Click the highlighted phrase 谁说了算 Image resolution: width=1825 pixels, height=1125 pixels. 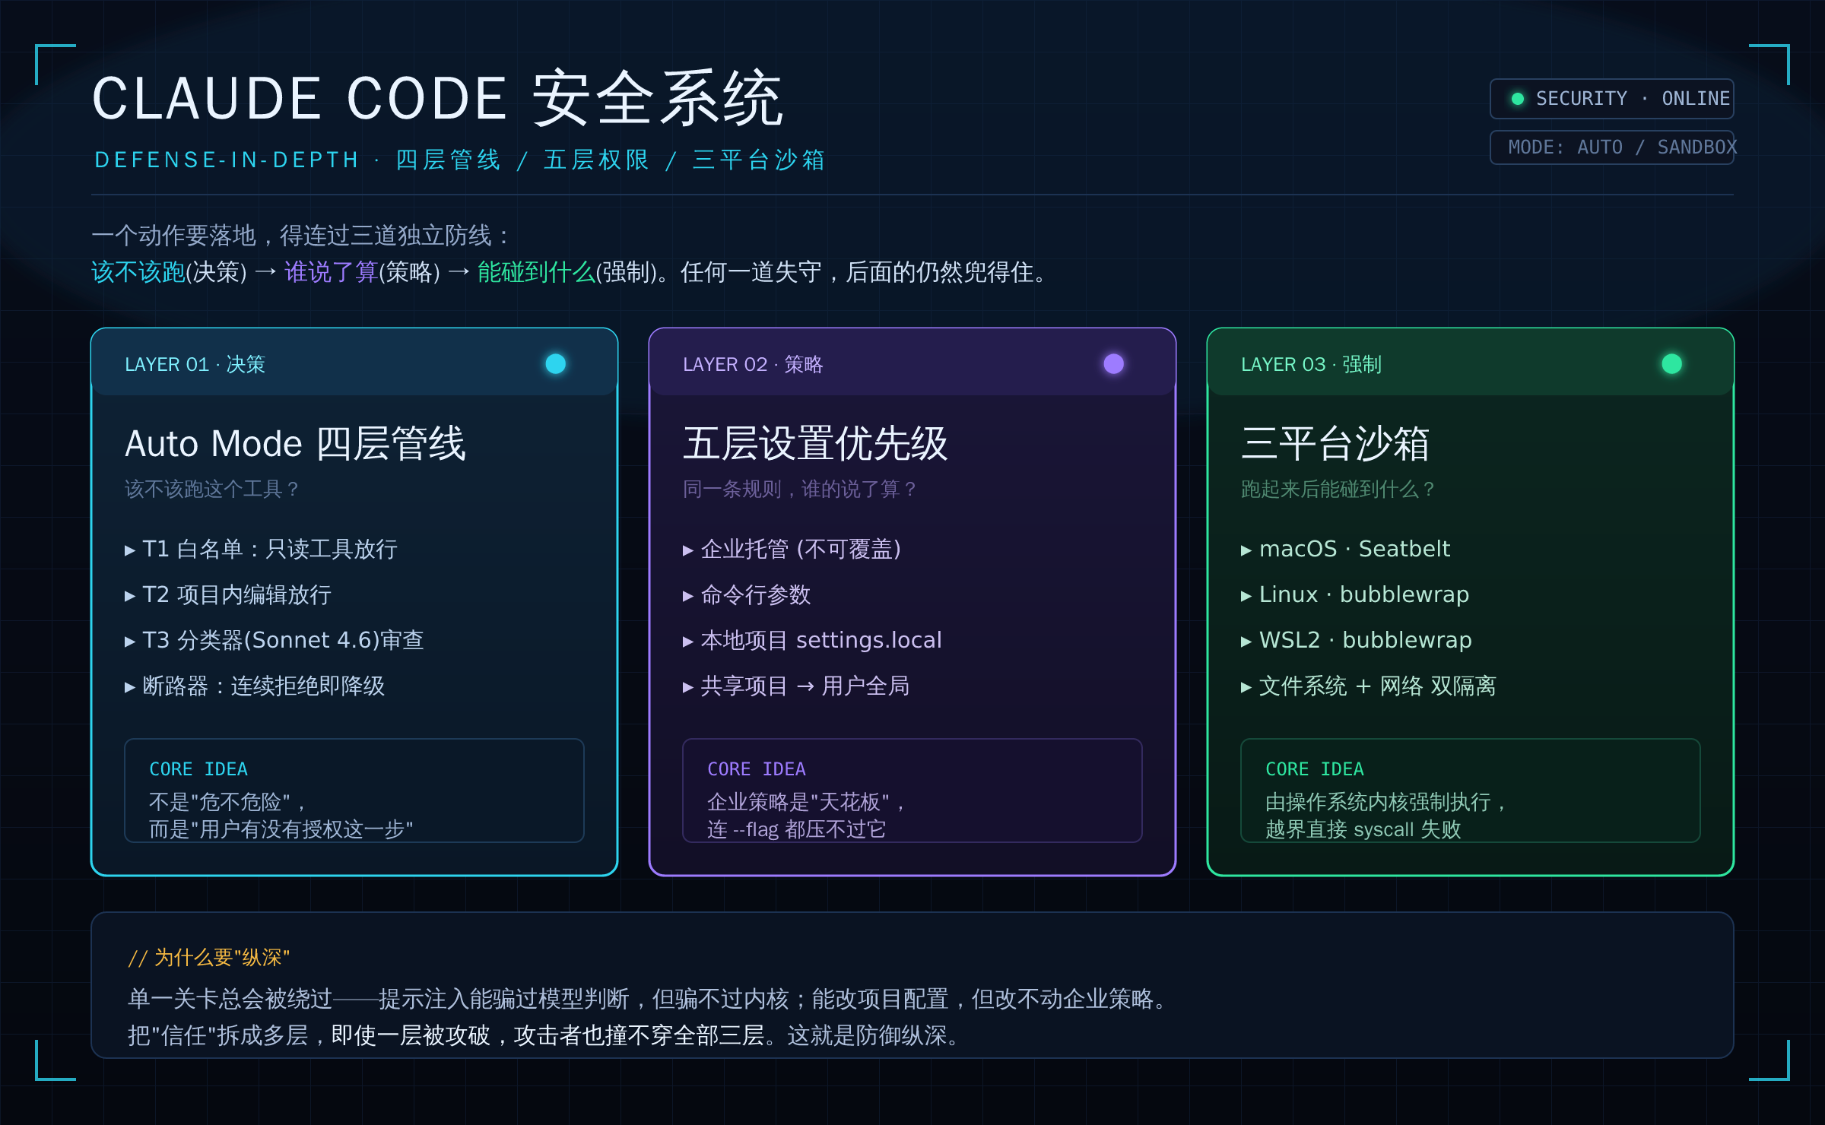pos(332,272)
